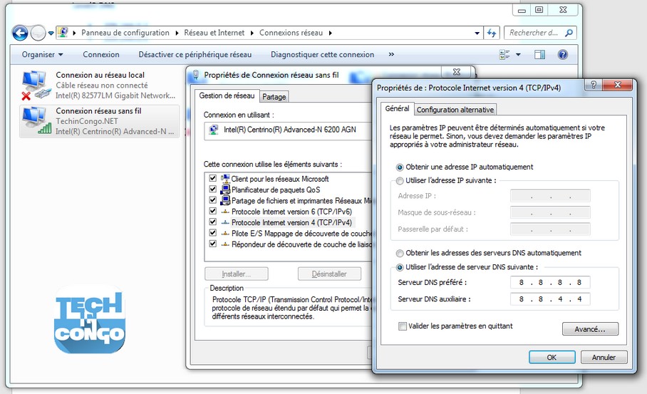Switch to the Gestion de réseau tab
Viewport: 647px width, 394px height.
pyautogui.click(x=227, y=95)
